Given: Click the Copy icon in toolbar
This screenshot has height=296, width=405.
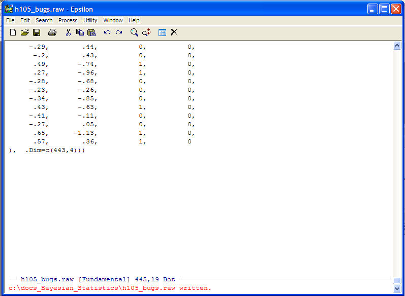Looking at the screenshot, I should tap(80, 32).
